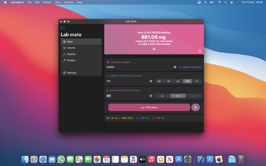This screenshot has width=266, height=166.
Task: Click the 881.06 mg printed result line
Action: 136,118
